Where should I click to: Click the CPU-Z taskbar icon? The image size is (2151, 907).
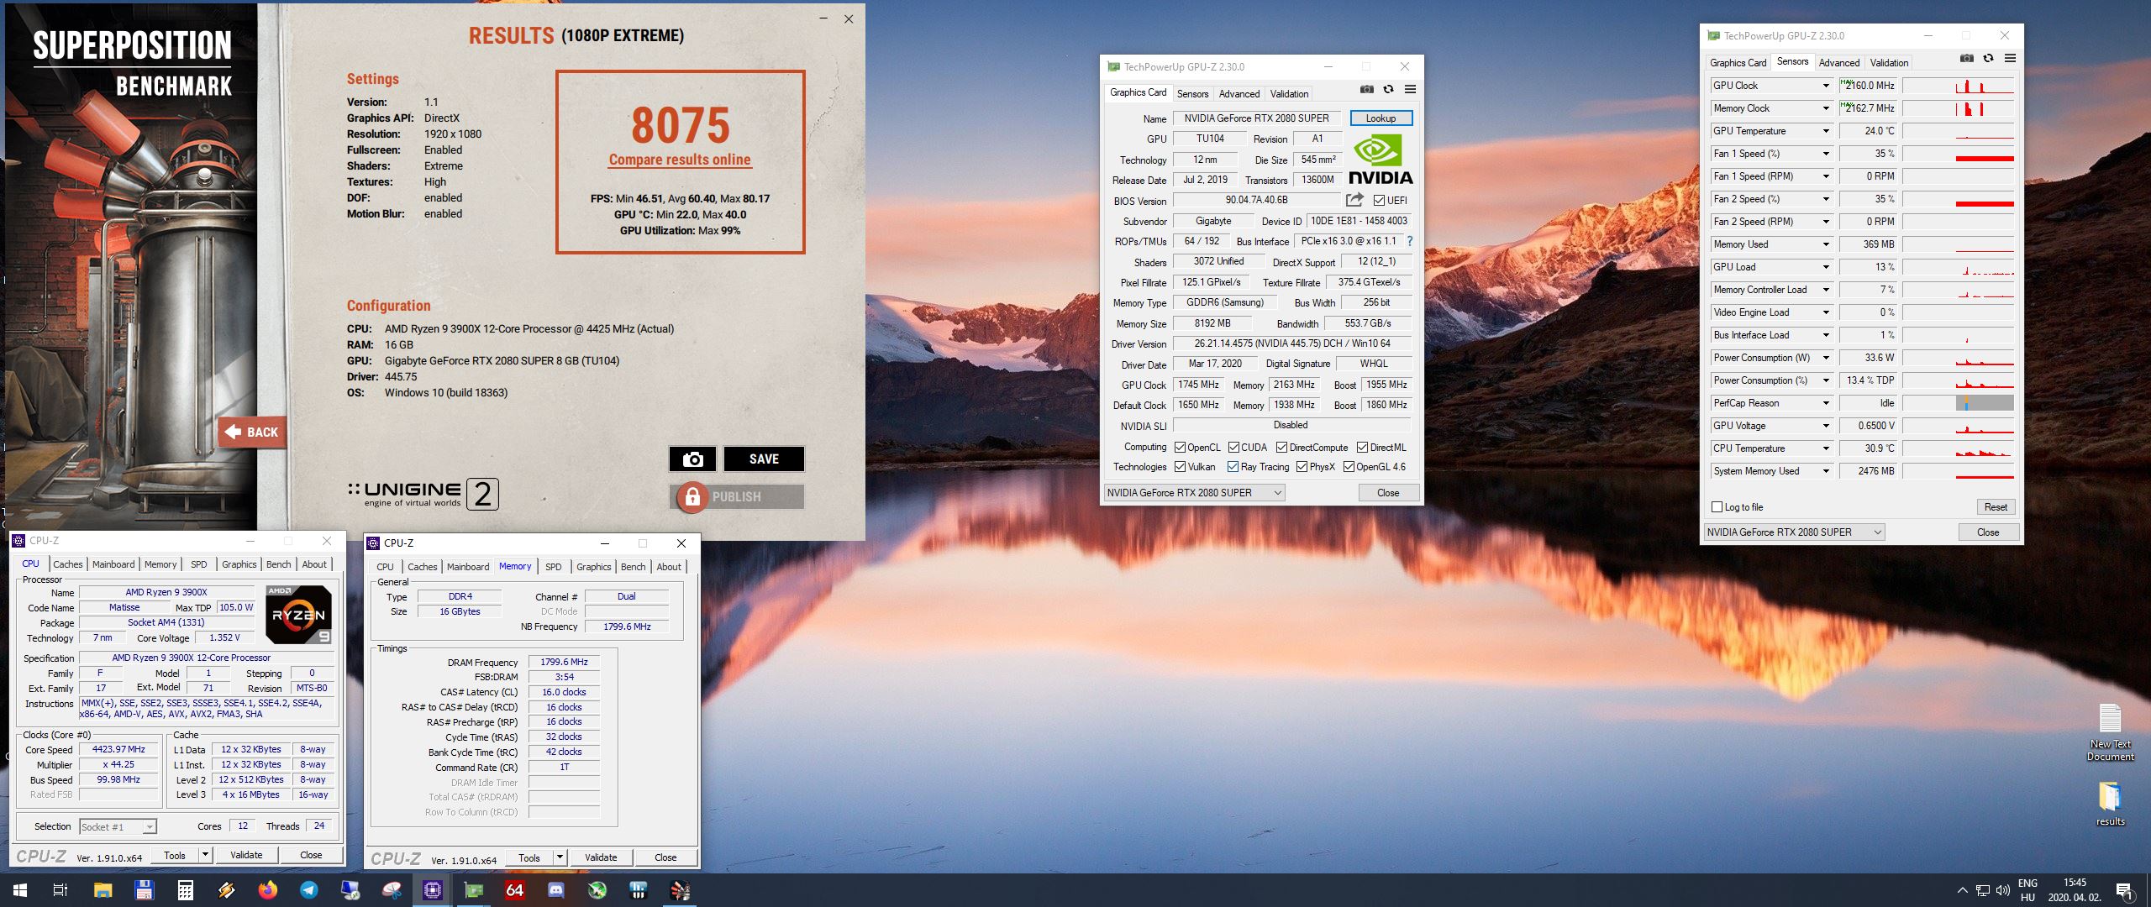tap(433, 890)
